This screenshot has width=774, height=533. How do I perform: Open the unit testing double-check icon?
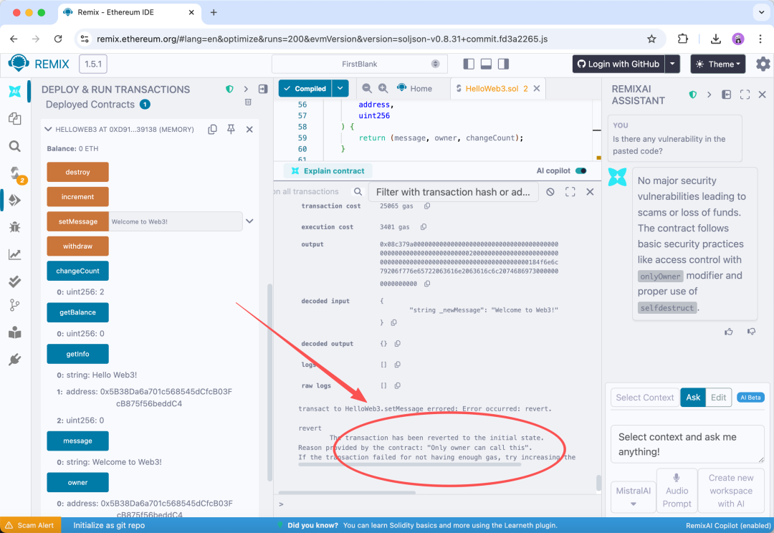15,282
